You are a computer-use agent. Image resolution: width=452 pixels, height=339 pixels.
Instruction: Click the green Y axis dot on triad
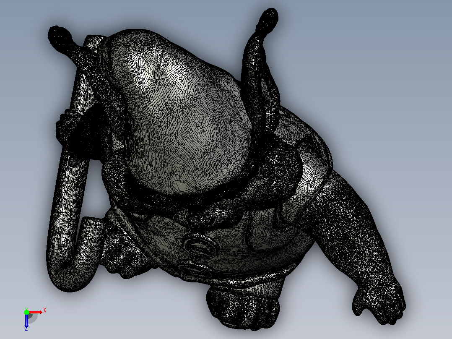pos(26,312)
